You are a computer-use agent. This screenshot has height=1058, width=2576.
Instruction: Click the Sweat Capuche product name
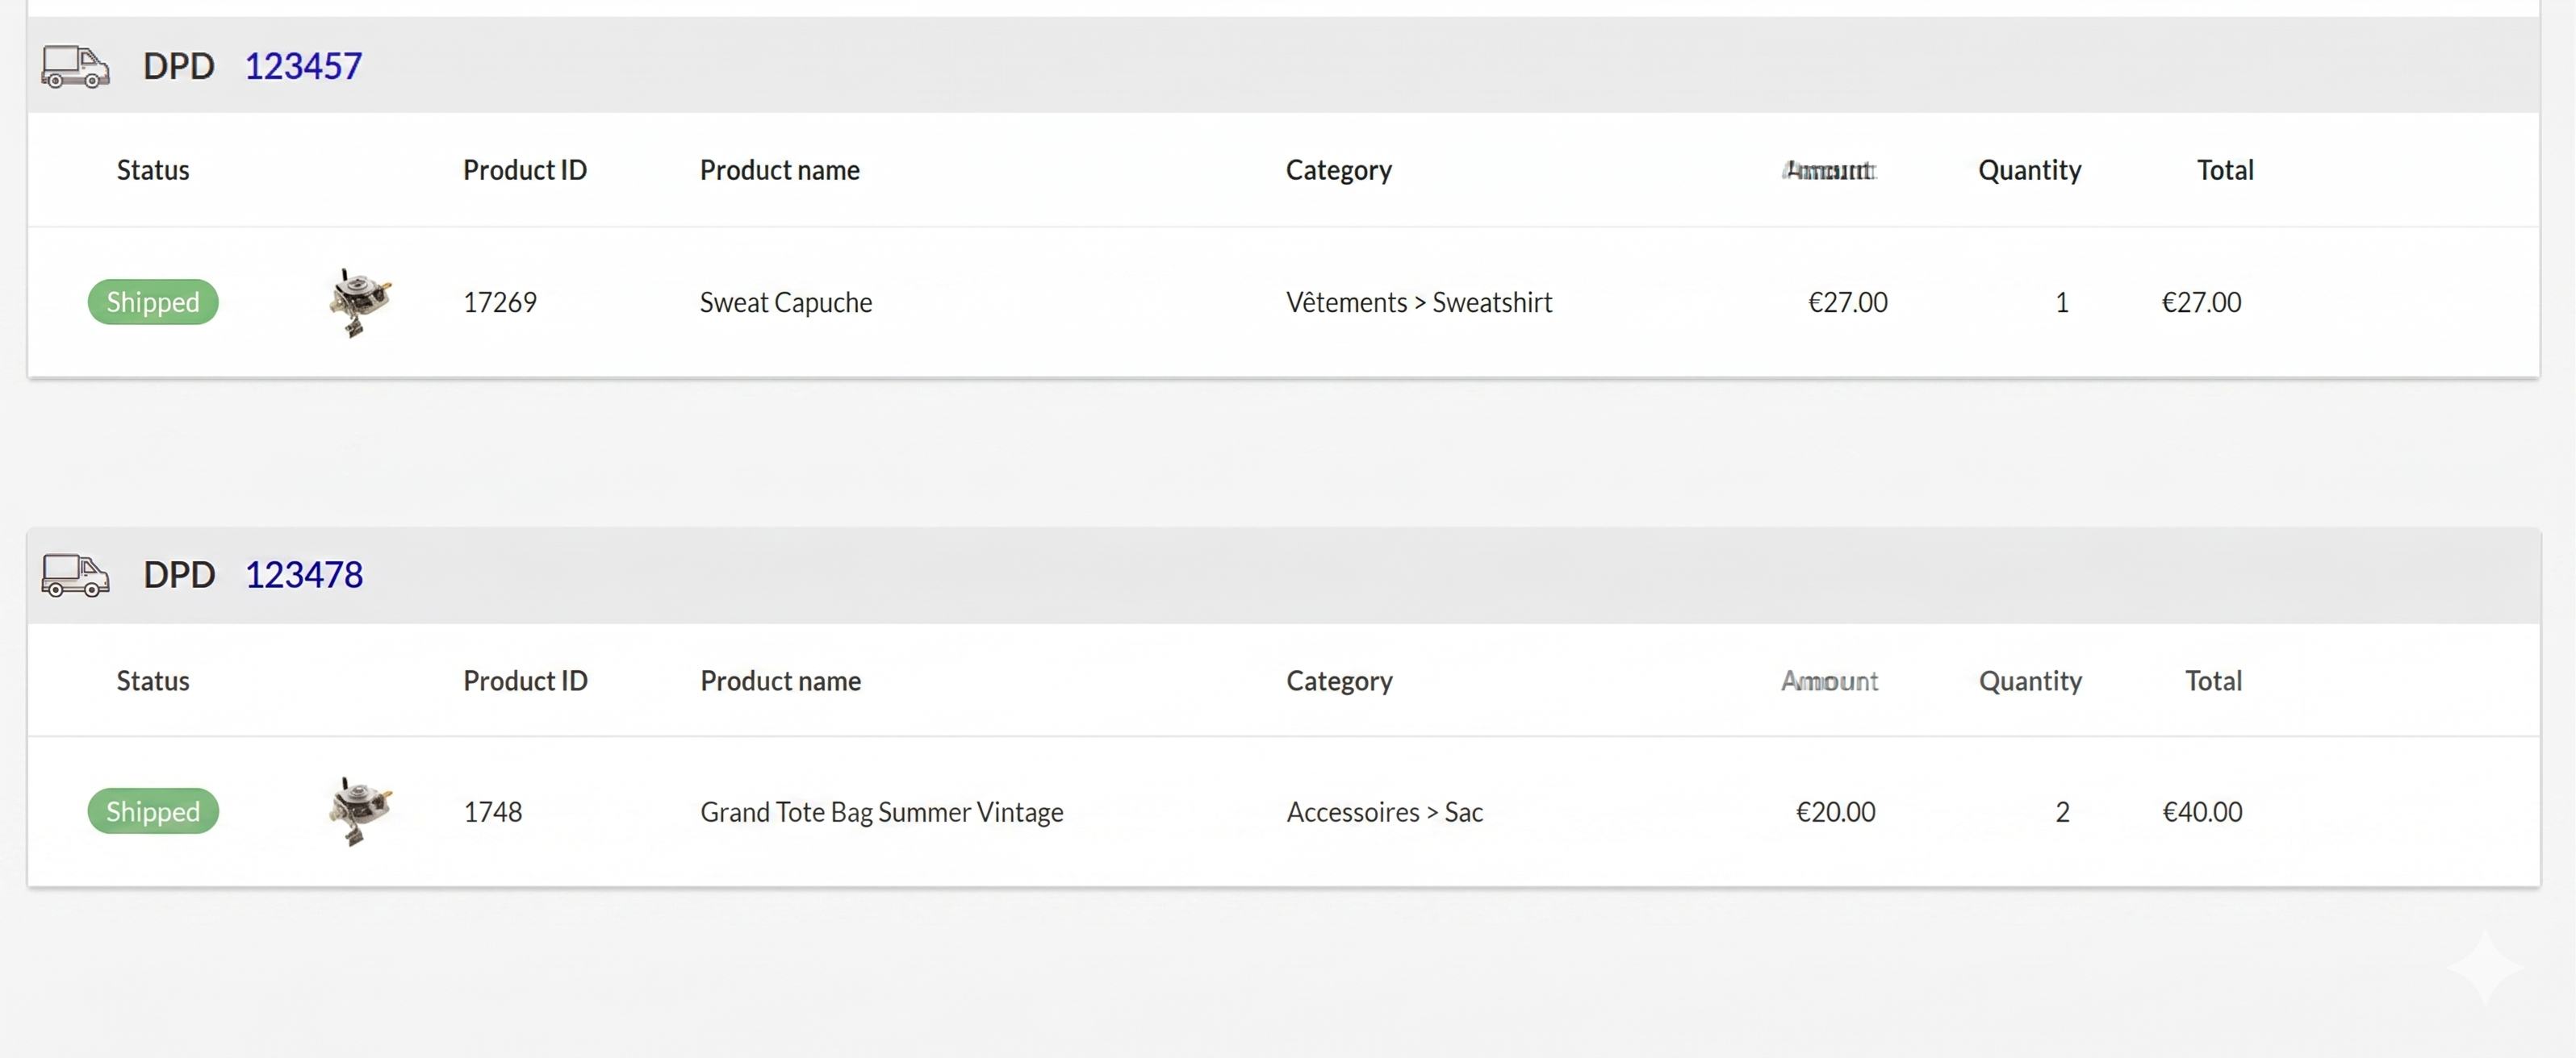(786, 302)
